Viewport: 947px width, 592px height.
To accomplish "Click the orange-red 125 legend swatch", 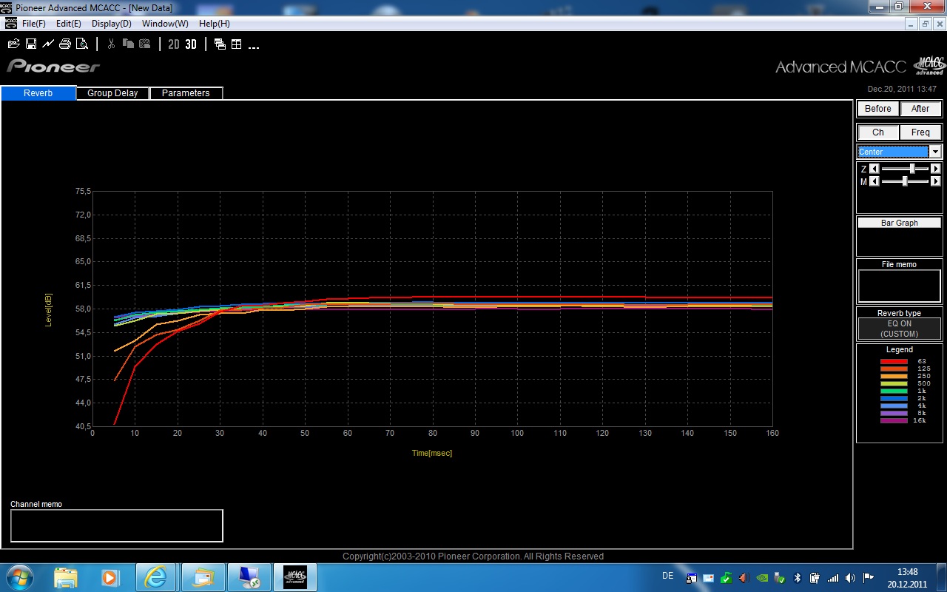I will click(894, 369).
